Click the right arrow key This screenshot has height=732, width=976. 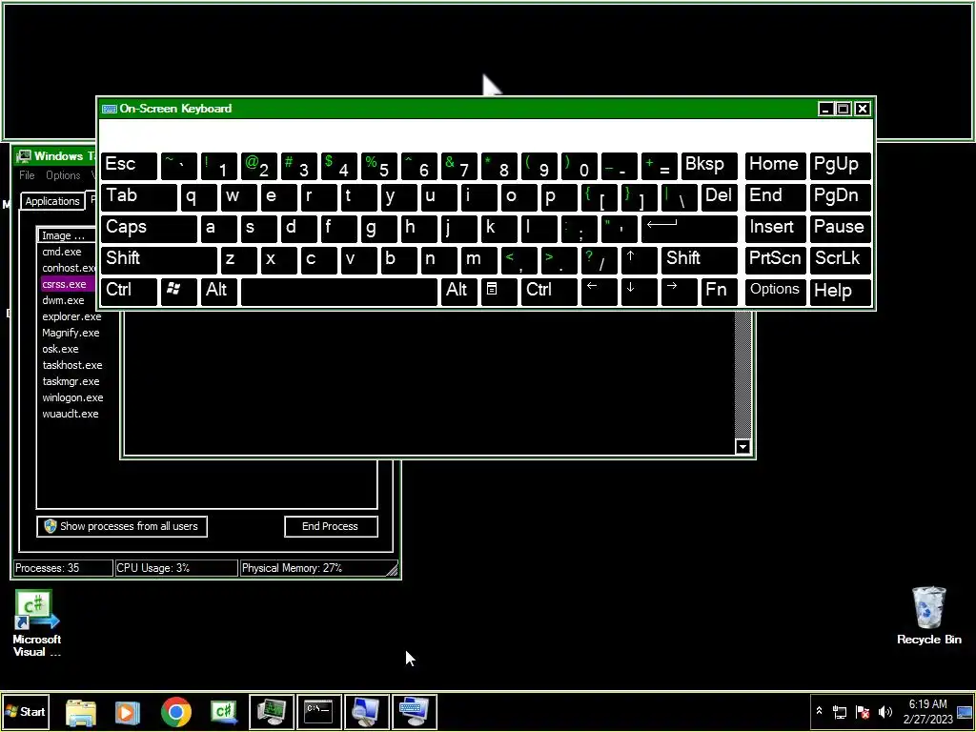(679, 292)
